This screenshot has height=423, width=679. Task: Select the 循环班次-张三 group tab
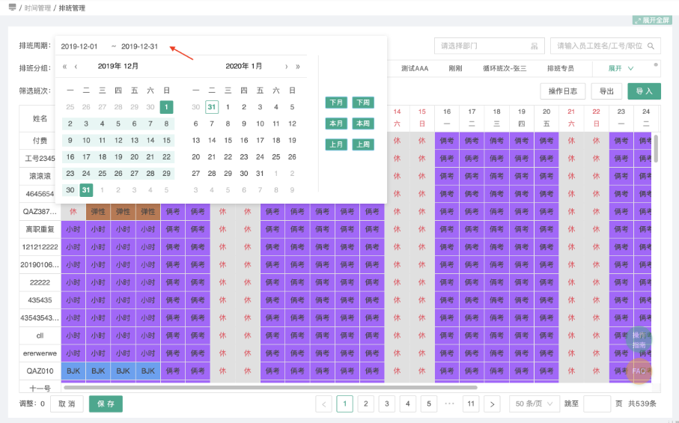click(504, 68)
